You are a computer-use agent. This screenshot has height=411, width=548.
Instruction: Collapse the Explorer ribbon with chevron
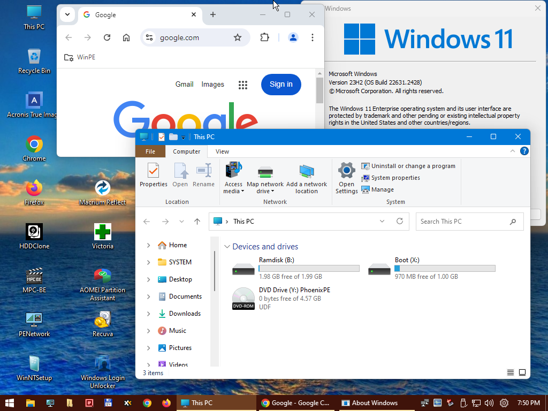tap(512, 151)
